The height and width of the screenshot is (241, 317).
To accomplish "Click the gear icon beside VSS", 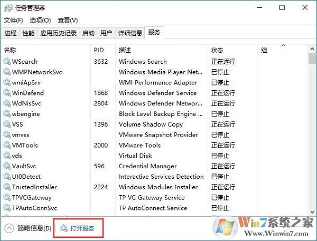I will point(7,124).
